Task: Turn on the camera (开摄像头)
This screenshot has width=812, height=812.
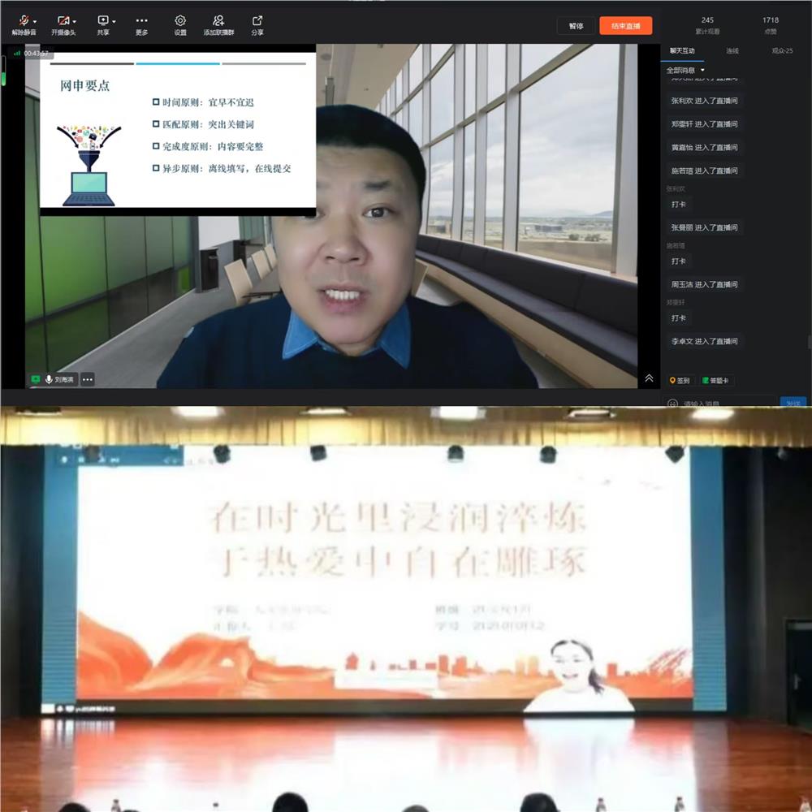Action: pos(62,21)
